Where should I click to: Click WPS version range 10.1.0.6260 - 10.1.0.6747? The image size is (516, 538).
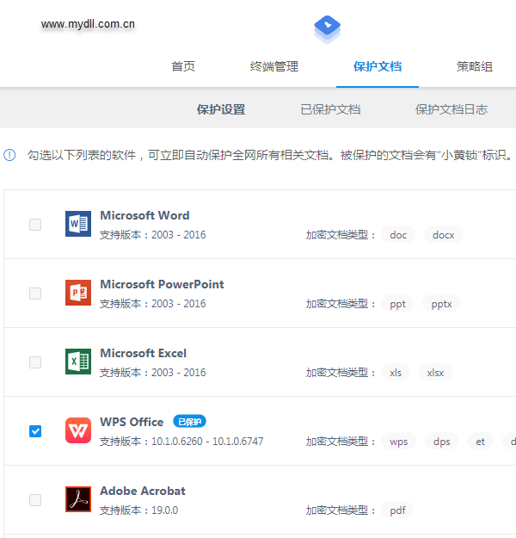[207, 441]
